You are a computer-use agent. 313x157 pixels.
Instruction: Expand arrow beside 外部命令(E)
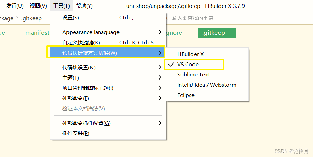[160, 98]
